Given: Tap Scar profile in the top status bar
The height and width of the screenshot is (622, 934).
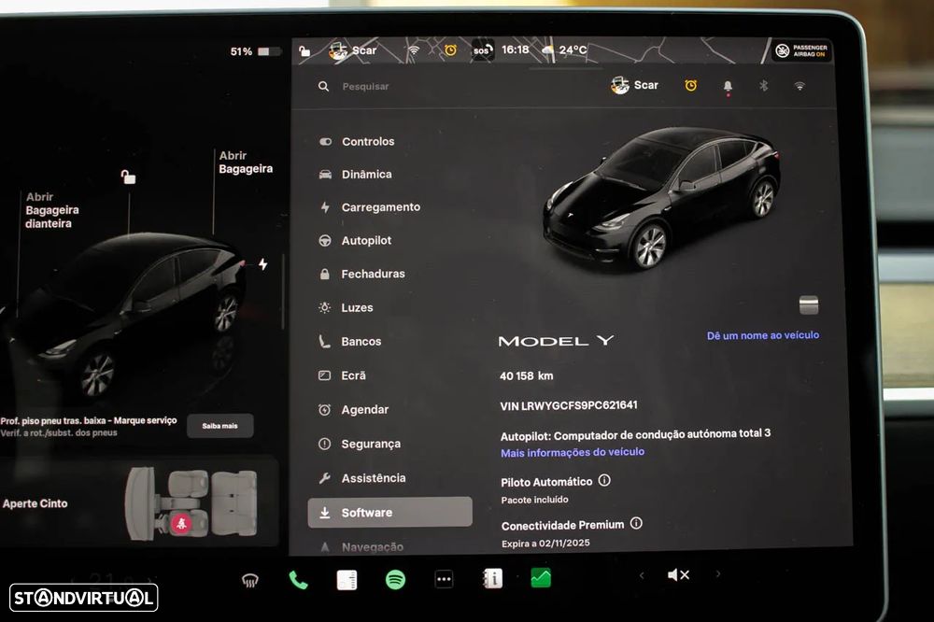Looking at the screenshot, I should click(353, 50).
